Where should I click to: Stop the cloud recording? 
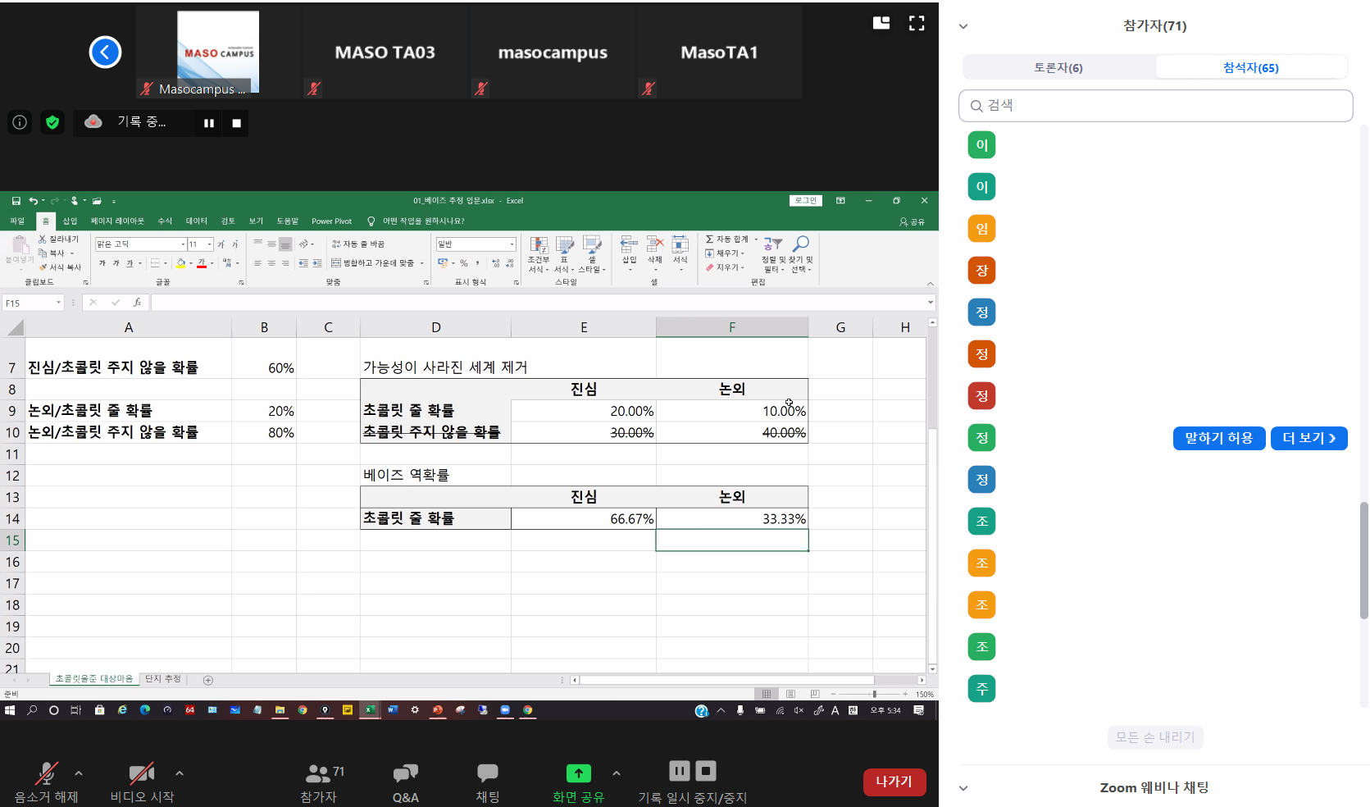pyautogui.click(x=236, y=123)
